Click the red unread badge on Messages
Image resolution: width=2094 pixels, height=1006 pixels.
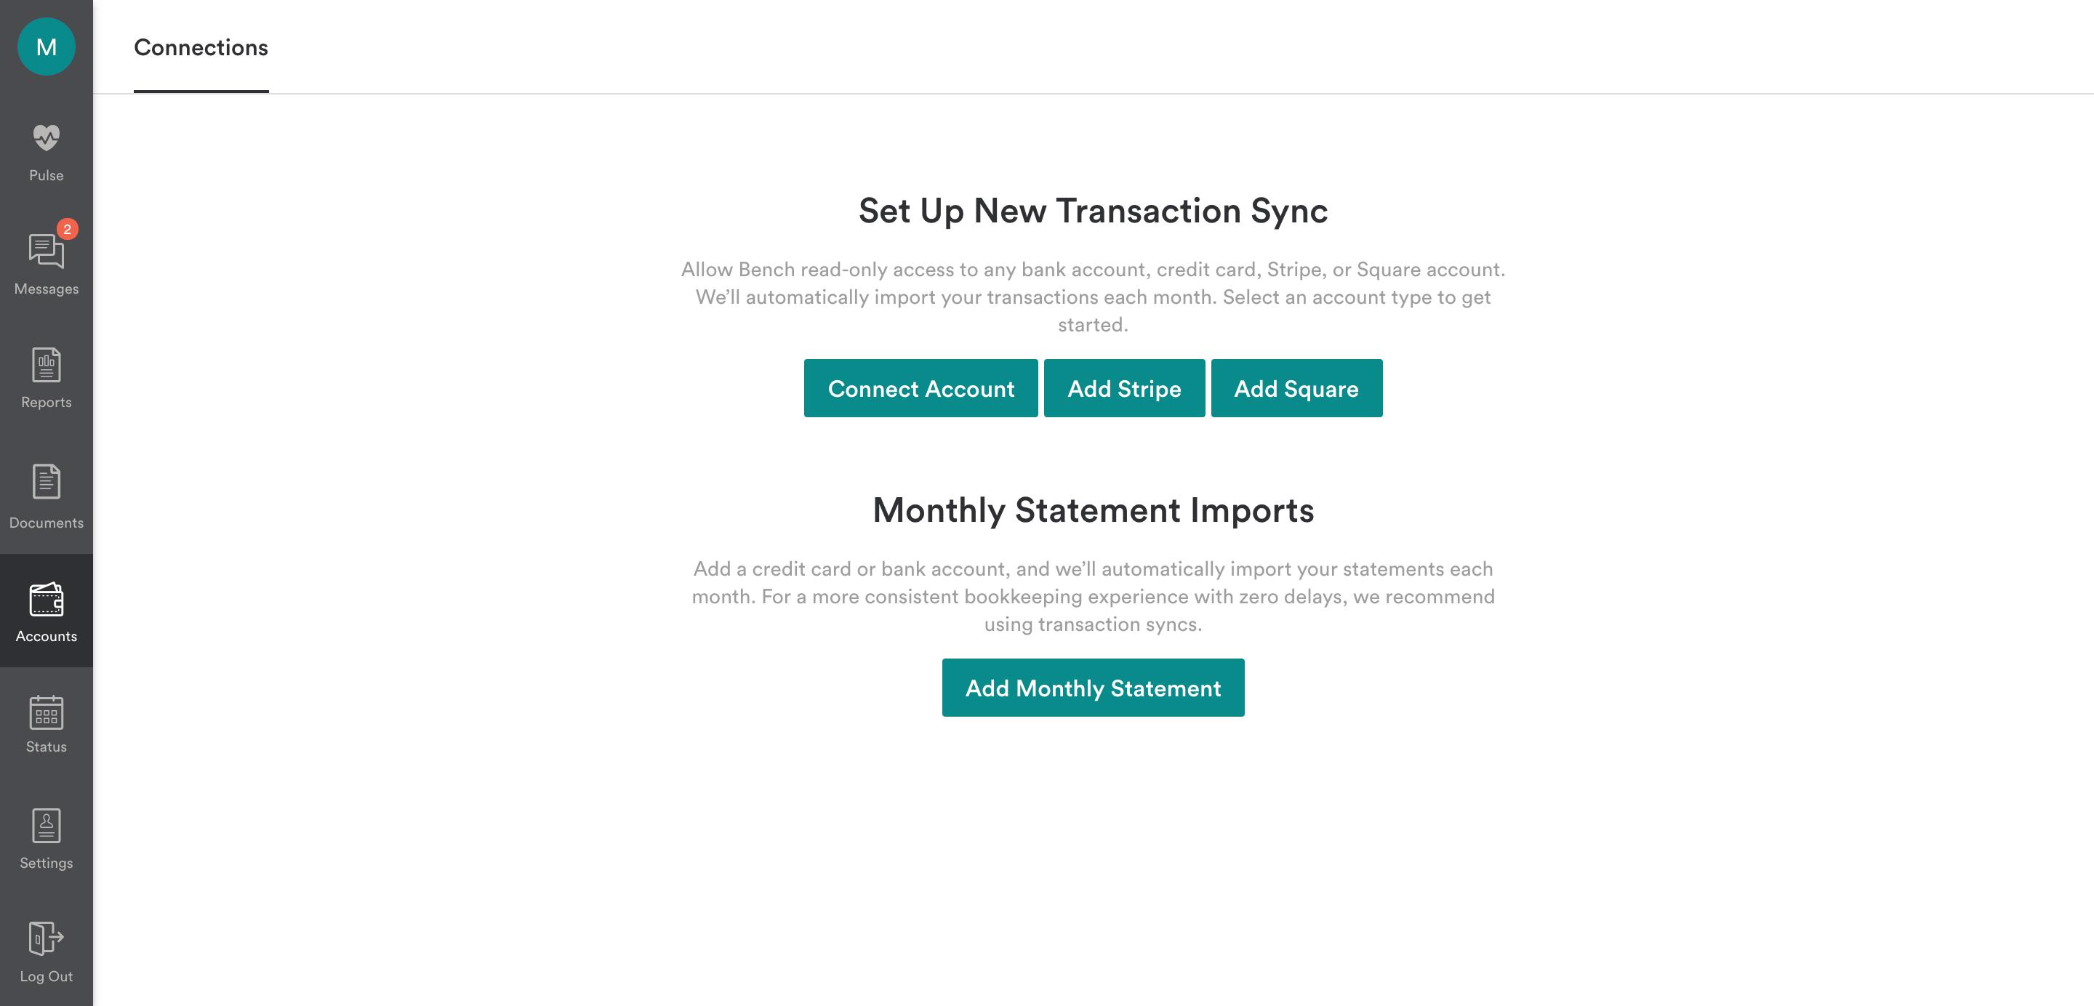click(68, 229)
